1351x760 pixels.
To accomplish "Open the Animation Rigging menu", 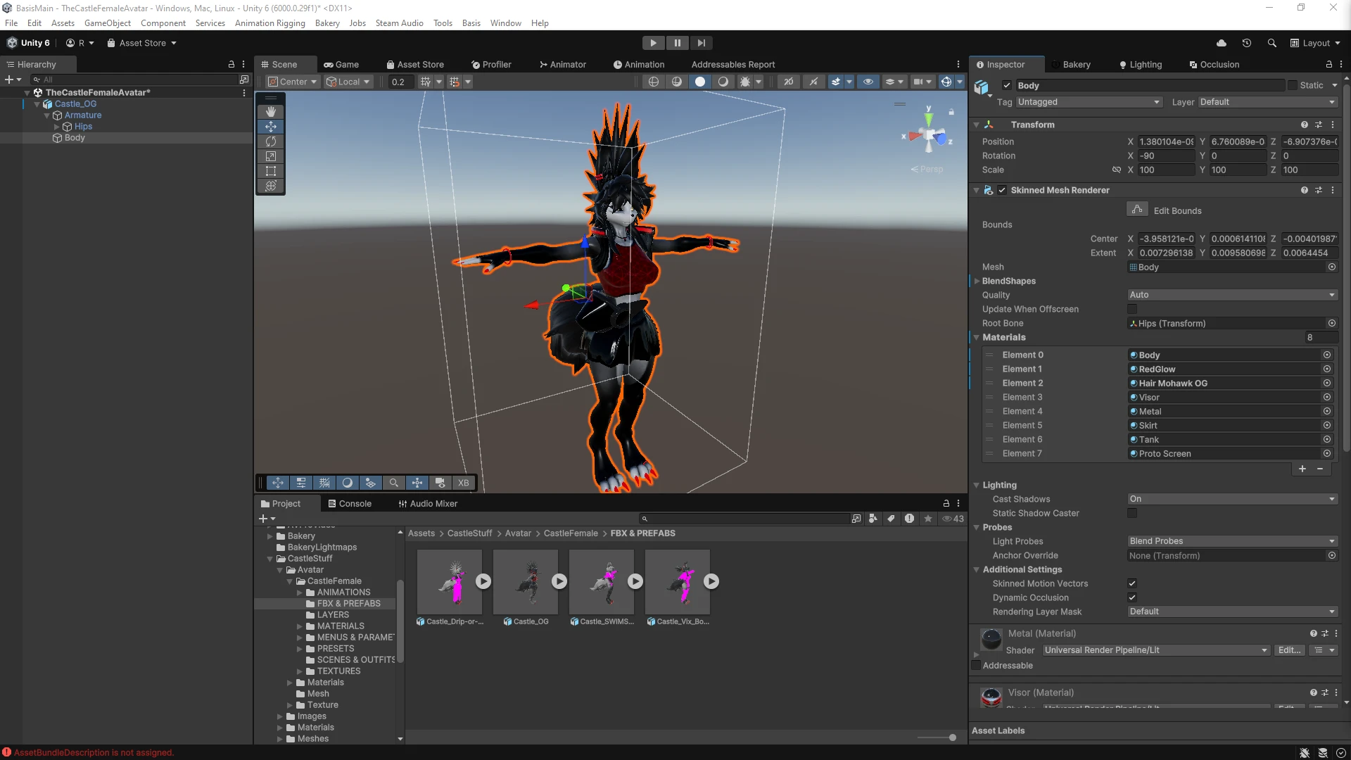I will pos(270,23).
